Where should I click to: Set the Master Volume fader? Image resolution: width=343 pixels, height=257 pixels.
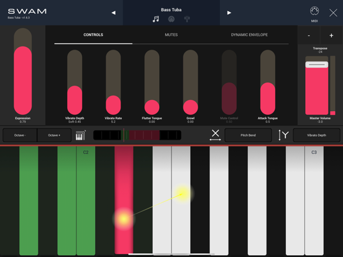click(317, 85)
